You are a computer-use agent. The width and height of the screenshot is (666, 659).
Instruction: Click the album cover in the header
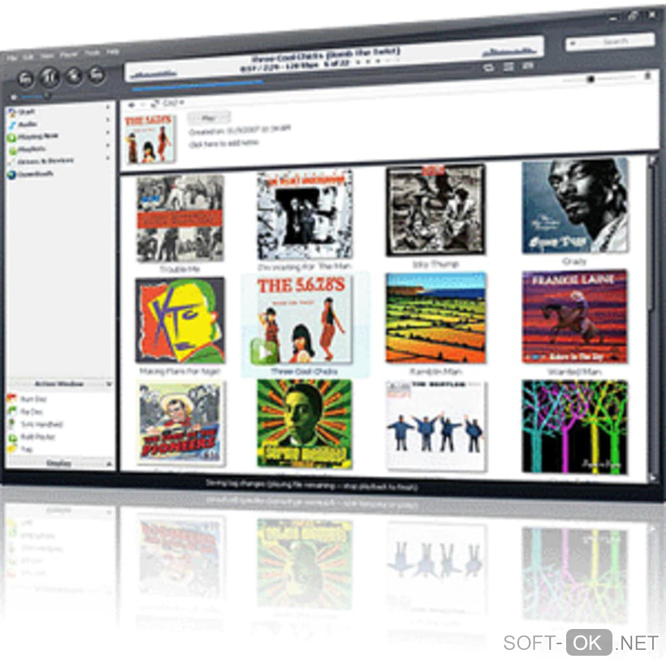149,139
